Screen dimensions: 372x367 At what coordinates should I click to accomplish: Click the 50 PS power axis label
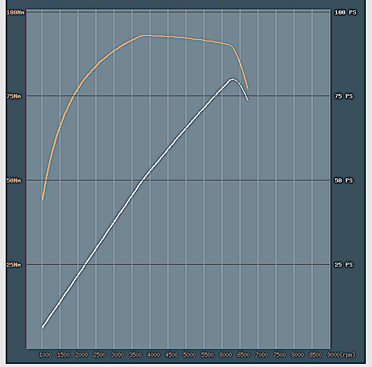[344, 180]
